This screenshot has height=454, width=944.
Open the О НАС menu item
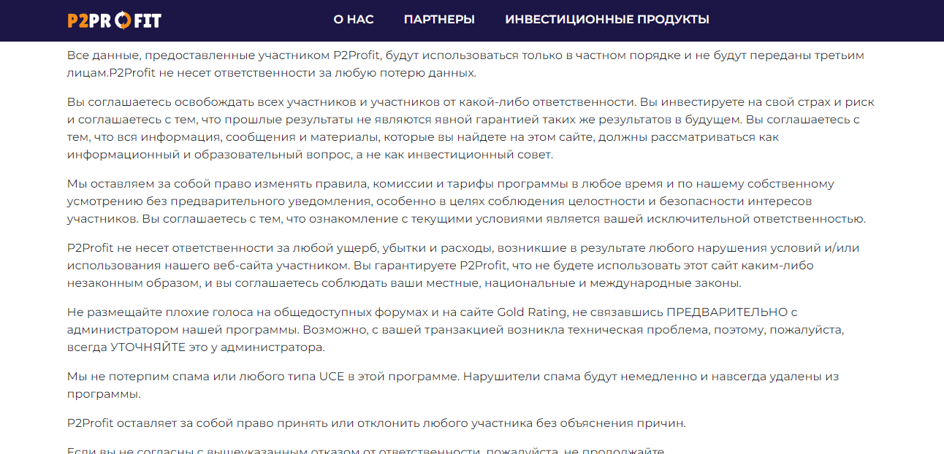click(x=354, y=20)
